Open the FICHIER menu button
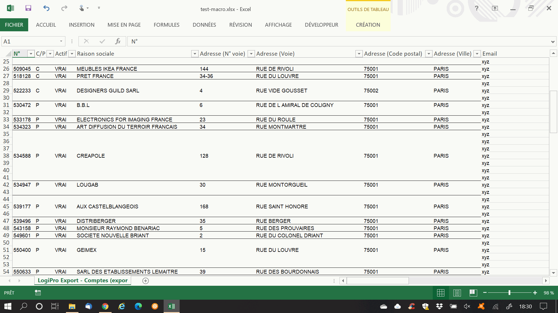 [x=14, y=25]
